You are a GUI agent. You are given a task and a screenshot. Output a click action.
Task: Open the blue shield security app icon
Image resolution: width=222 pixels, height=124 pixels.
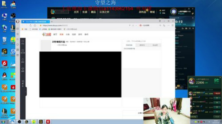[13, 52]
